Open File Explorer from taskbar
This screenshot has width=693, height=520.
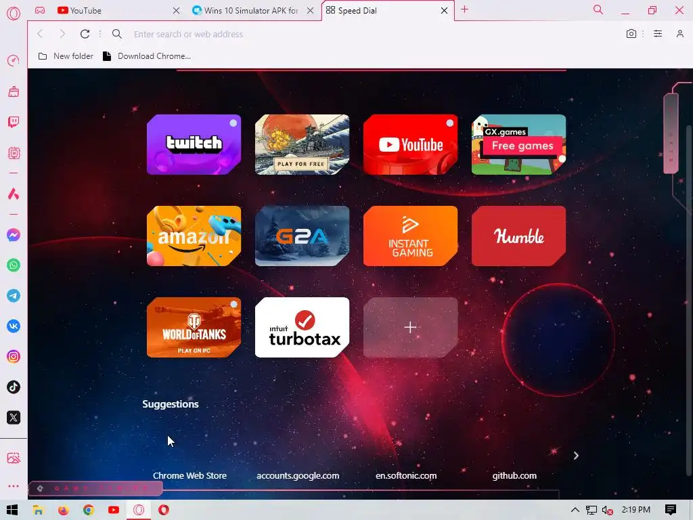click(x=38, y=510)
